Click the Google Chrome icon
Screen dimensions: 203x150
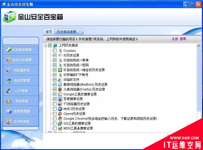(60, 119)
